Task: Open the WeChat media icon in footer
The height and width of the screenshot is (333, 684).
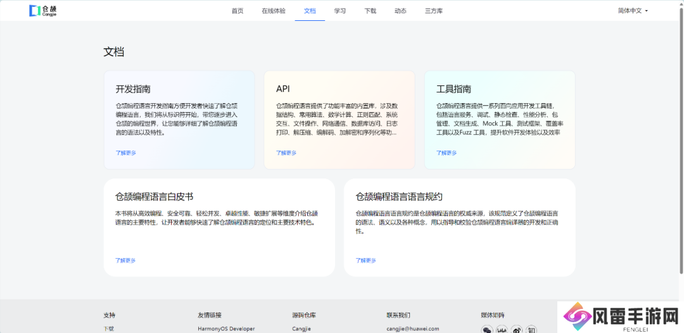Action: [486, 330]
